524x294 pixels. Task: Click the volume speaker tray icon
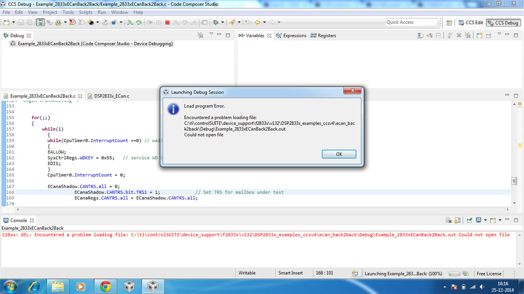pos(482,287)
